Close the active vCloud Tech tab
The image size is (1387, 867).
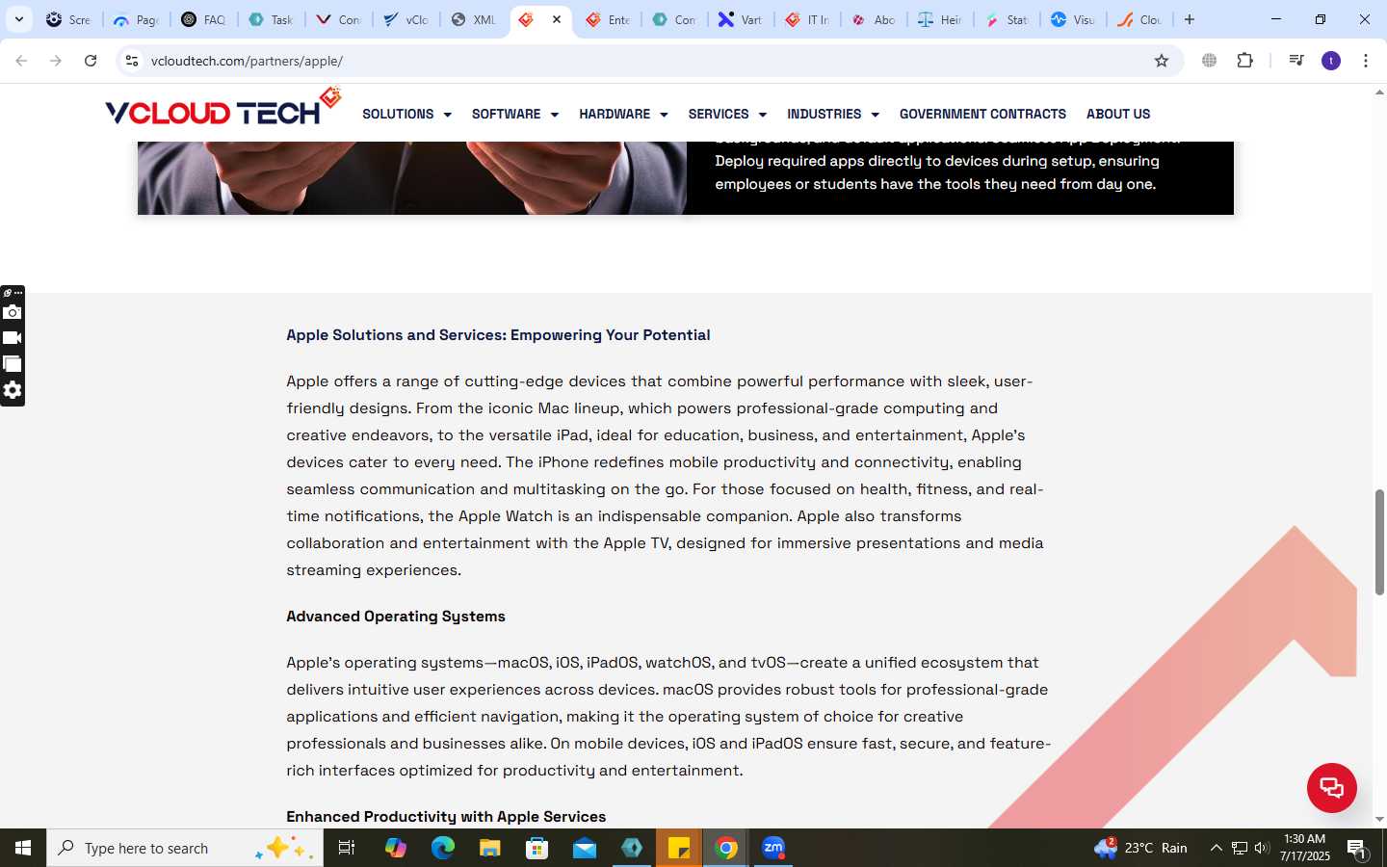point(556,19)
